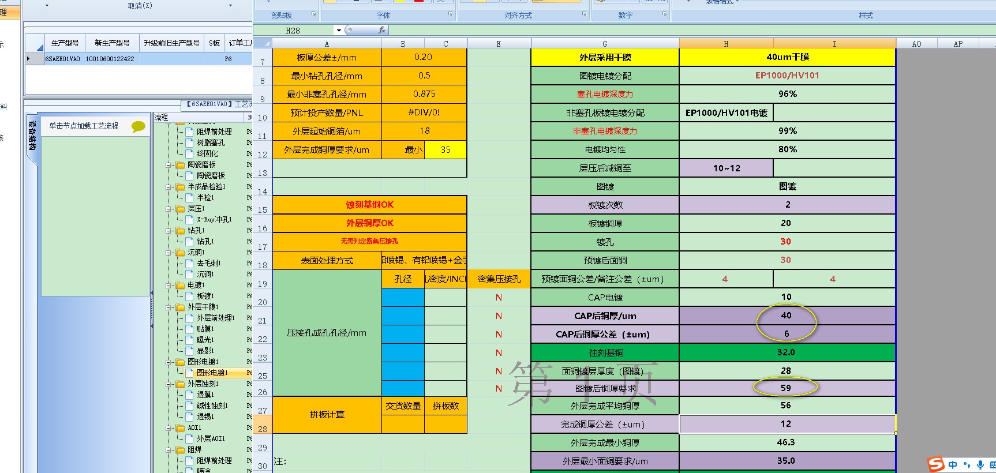Image resolution: width=996 pixels, height=473 pixels.
Task: Click column header H in spreadsheet
Action: click(x=726, y=44)
